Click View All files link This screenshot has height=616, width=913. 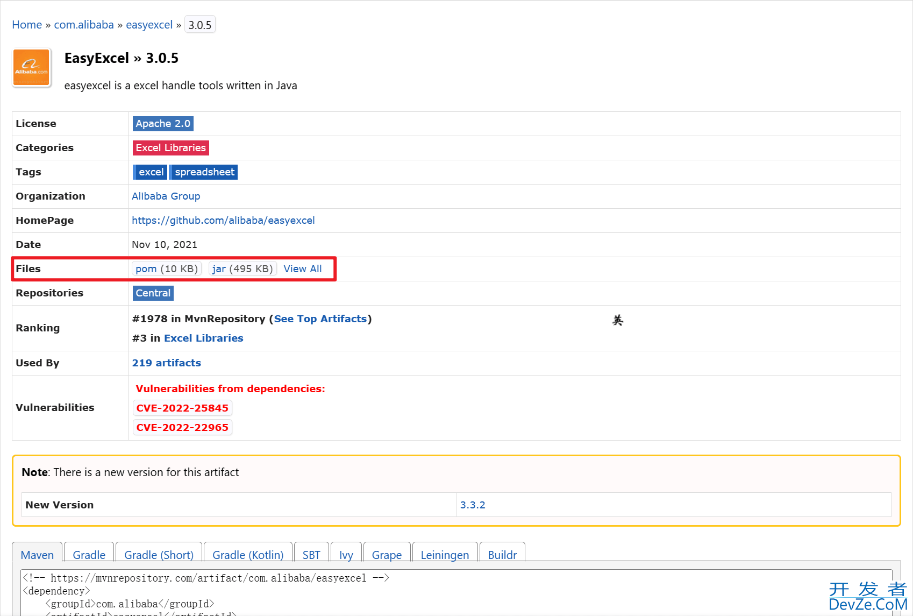(x=303, y=268)
